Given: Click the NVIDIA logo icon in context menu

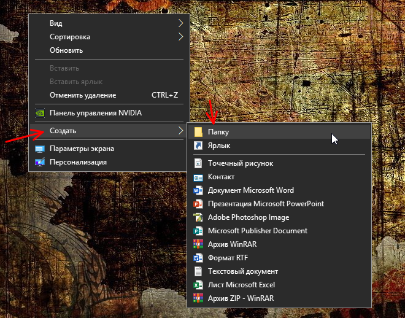Looking at the screenshot, I should pyautogui.click(x=40, y=113).
